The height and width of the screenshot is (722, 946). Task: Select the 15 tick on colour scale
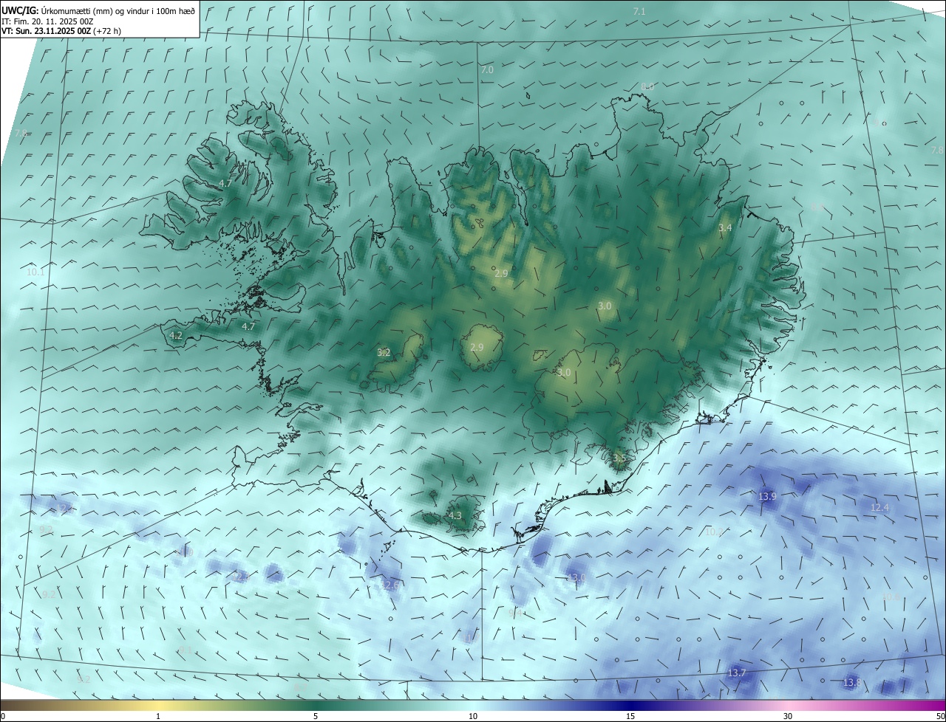coord(630,716)
